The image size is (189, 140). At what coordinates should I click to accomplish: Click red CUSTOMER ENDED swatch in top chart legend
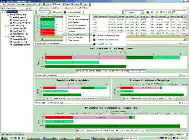pos(78,71)
